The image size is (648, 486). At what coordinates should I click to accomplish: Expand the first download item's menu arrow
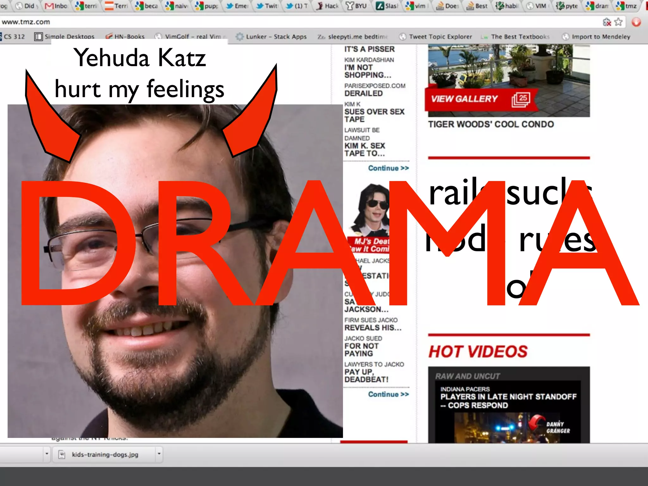click(x=47, y=454)
